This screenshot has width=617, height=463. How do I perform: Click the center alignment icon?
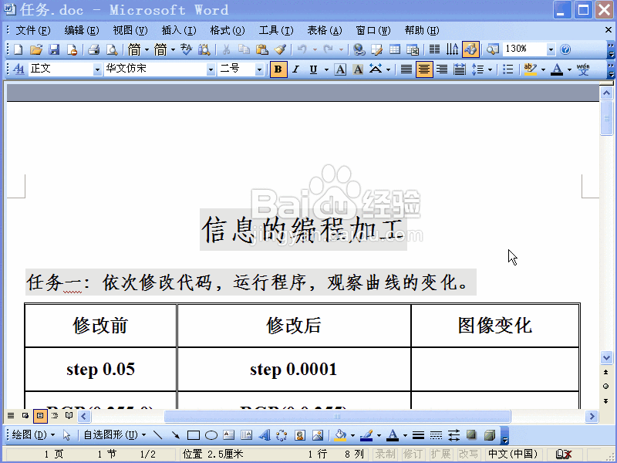click(x=424, y=69)
